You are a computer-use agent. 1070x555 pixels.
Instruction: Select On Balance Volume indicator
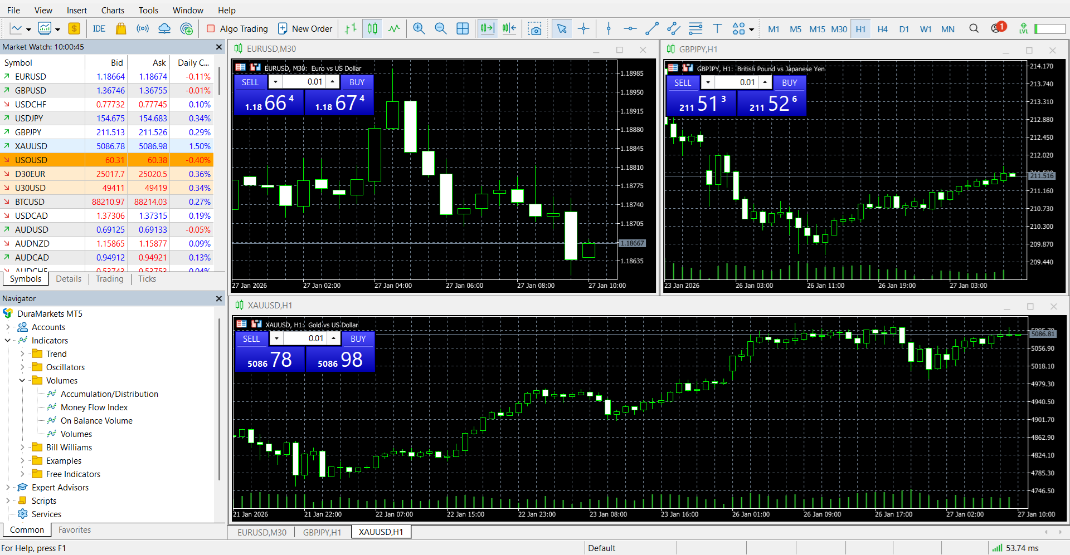pos(96,421)
